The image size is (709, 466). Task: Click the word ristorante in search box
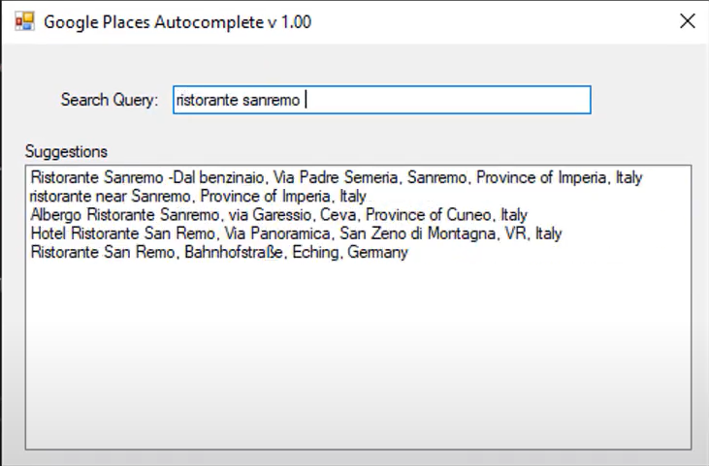(x=208, y=100)
